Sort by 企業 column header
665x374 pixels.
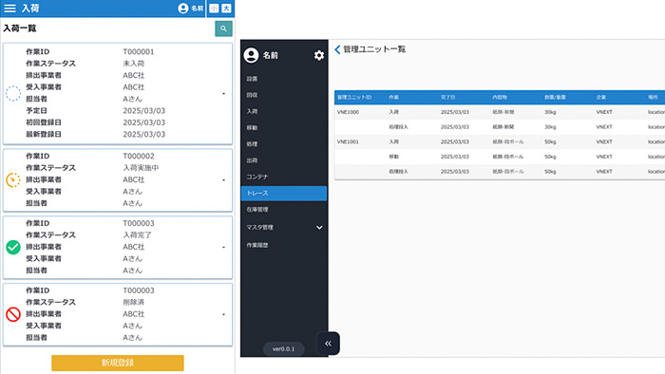tap(601, 98)
